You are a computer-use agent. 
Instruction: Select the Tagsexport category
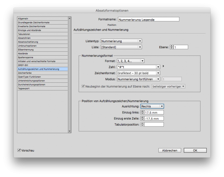click(x=43, y=88)
